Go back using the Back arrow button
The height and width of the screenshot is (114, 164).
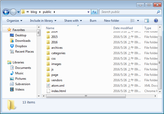[x=6, y=12]
